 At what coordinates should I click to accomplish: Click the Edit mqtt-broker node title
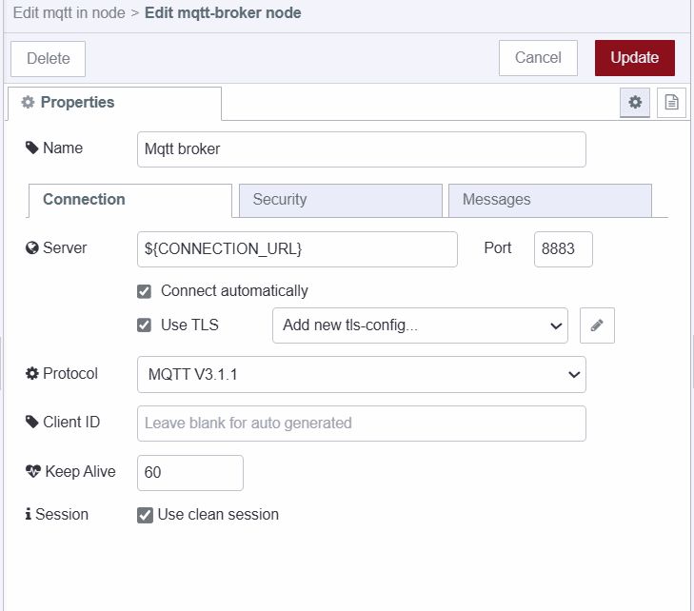pyautogui.click(x=223, y=12)
